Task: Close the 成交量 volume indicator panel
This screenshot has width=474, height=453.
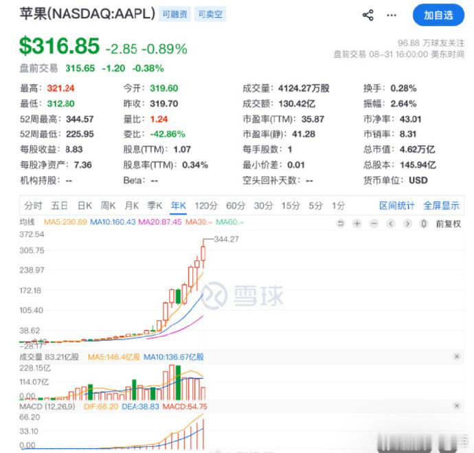Action: [x=457, y=357]
